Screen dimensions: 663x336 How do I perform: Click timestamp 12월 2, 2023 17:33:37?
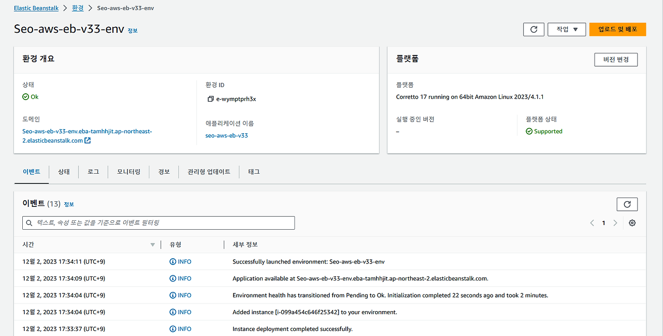point(64,329)
